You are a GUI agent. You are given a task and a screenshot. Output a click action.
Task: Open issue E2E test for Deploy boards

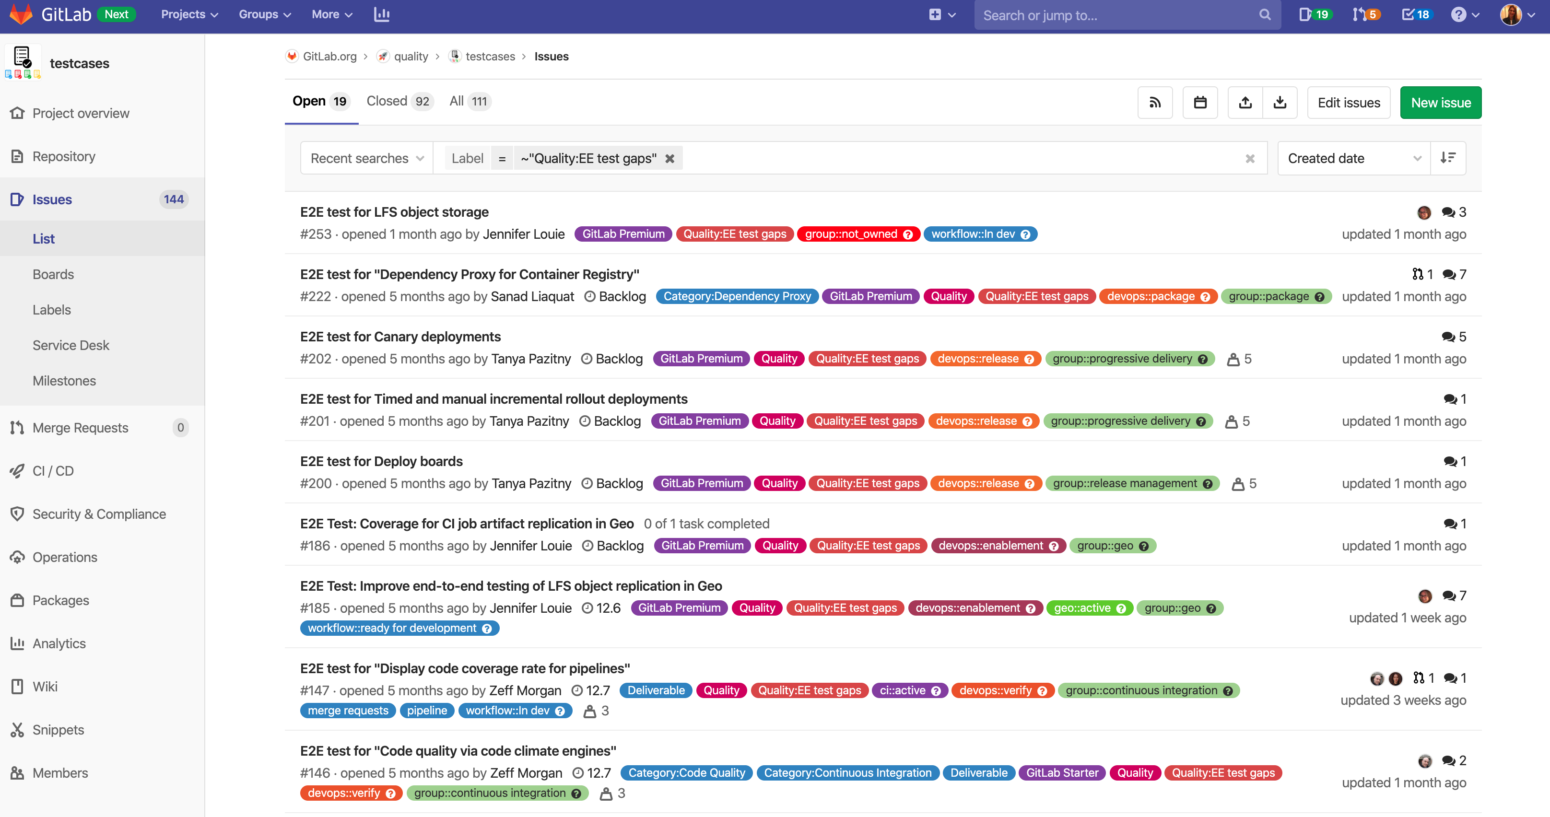point(381,461)
